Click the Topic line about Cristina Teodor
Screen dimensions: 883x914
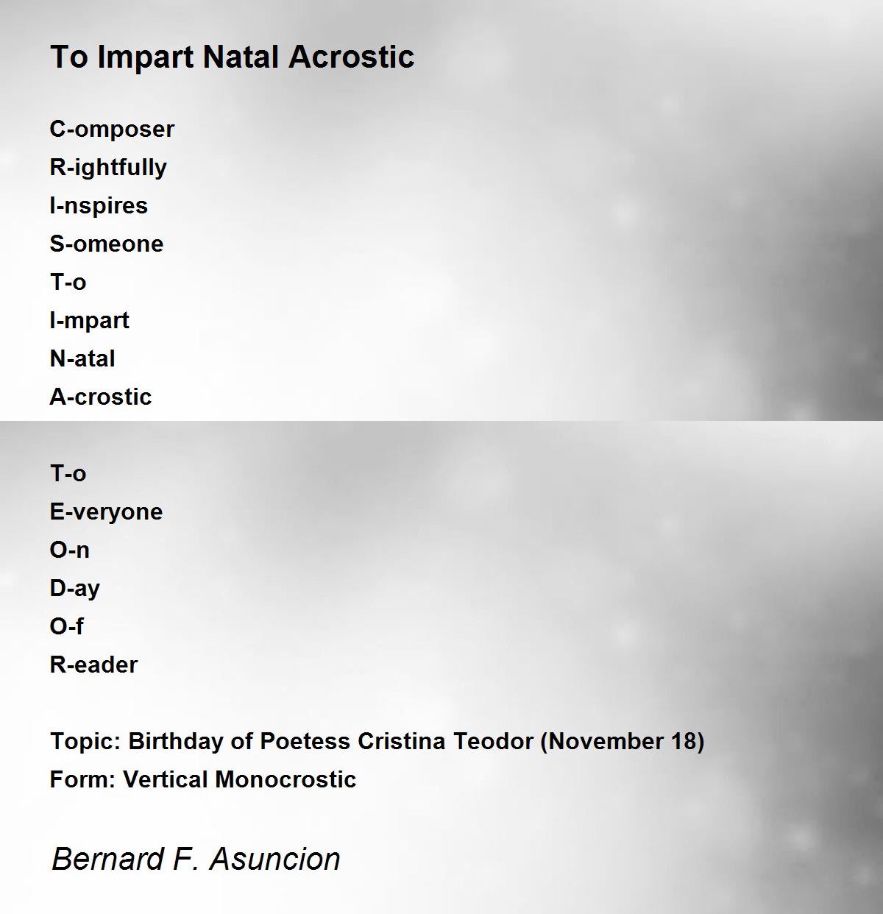click(x=377, y=741)
